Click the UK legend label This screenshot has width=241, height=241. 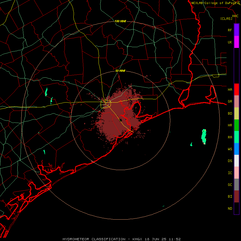(230, 42)
